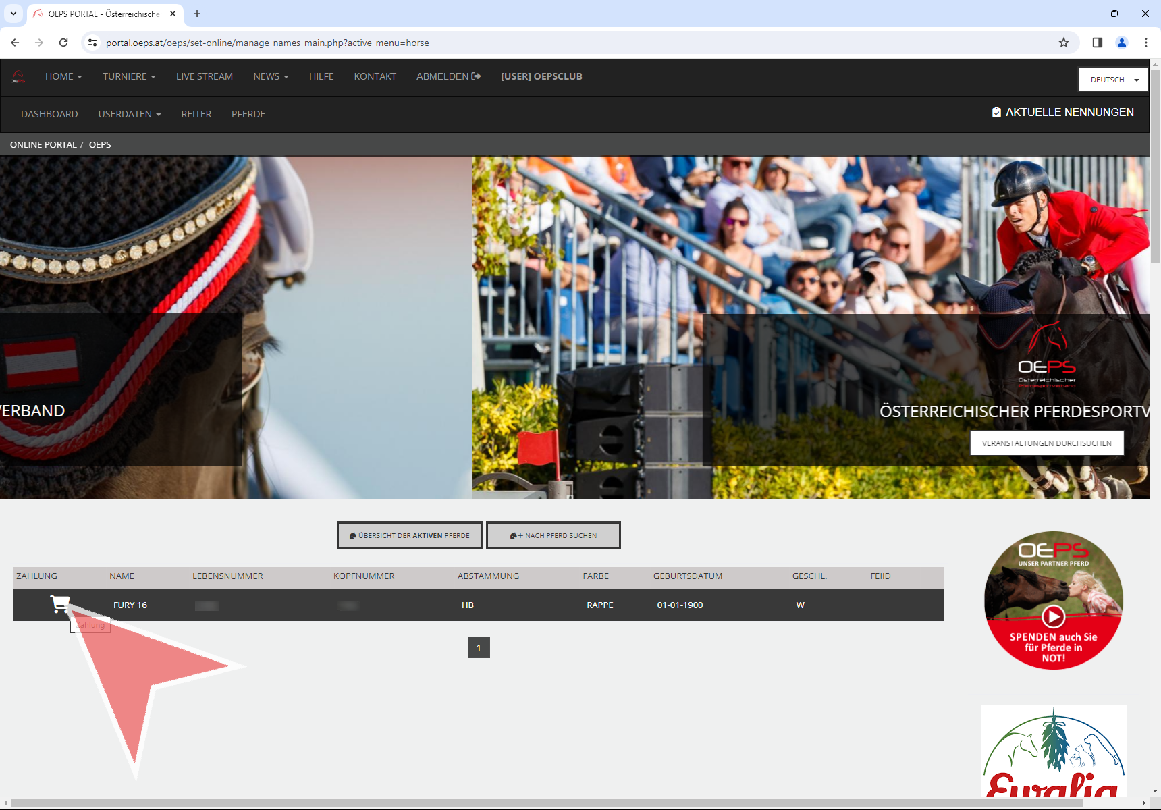Click the FEIID column header

click(x=881, y=576)
